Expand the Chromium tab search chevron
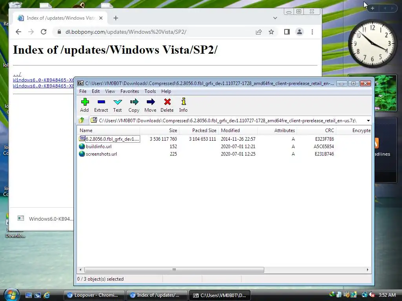The width and height of the screenshot is (402, 301). (x=275, y=18)
